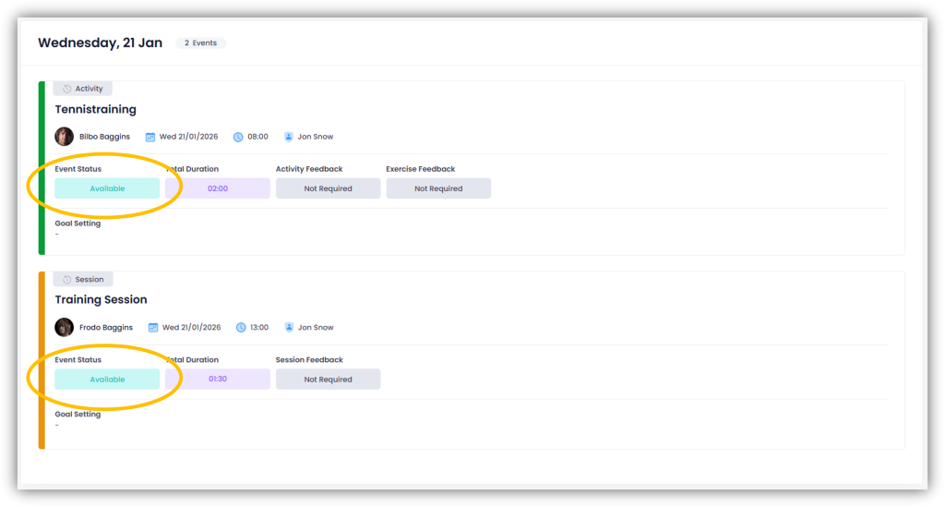The height and width of the screenshot is (507, 945).
Task: Click Activity Feedback Not Required button
Action: pos(328,188)
